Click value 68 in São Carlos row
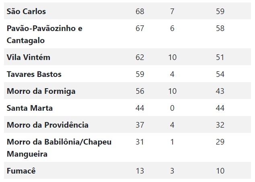 (x=140, y=11)
